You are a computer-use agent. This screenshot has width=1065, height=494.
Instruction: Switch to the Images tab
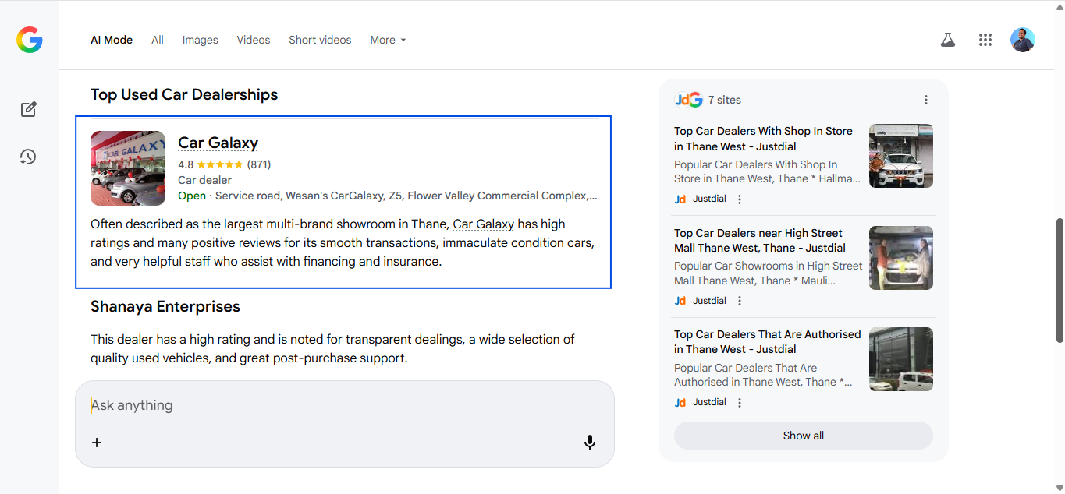[x=201, y=40]
